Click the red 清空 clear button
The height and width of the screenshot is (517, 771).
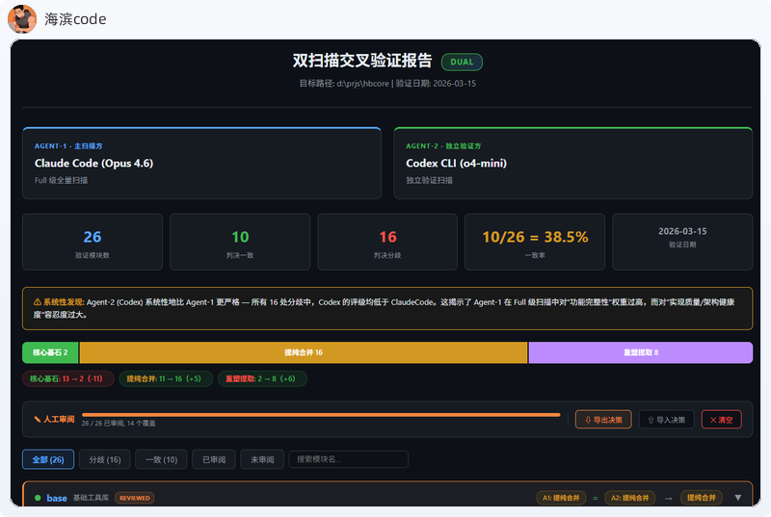721,420
